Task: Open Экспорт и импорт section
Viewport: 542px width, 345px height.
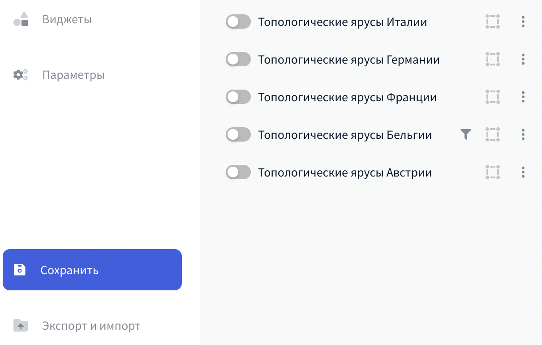Action: [91, 326]
